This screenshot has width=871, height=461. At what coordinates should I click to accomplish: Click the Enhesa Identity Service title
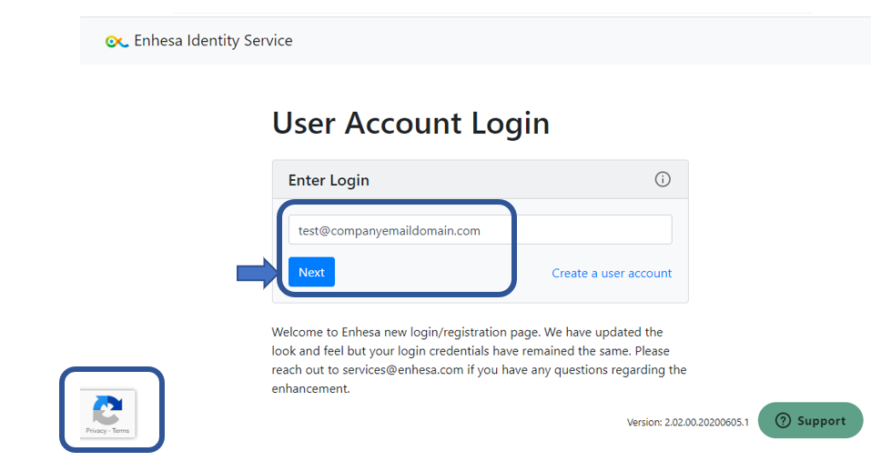pos(213,41)
